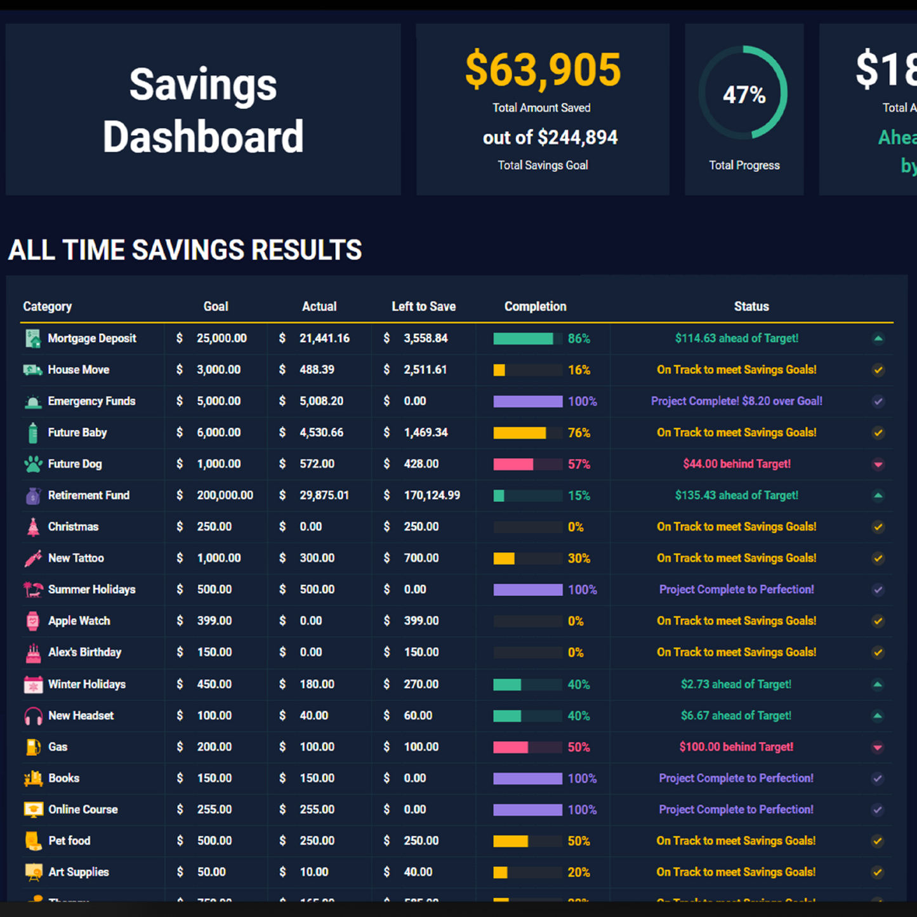Image resolution: width=917 pixels, height=917 pixels.
Task: Select the Goal column header
Action: [216, 307]
